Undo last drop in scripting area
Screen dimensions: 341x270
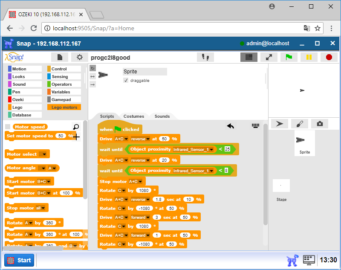coord(231,126)
